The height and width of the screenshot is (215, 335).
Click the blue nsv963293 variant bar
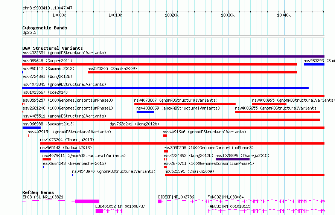(x=314, y=64)
